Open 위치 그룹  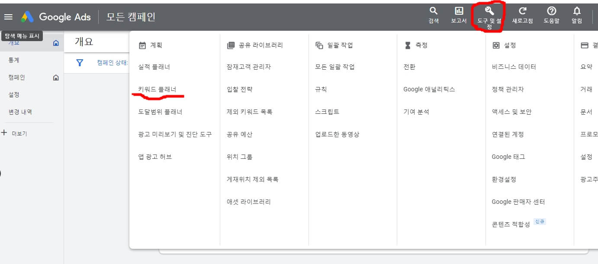pyautogui.click(x=239, y=157)
